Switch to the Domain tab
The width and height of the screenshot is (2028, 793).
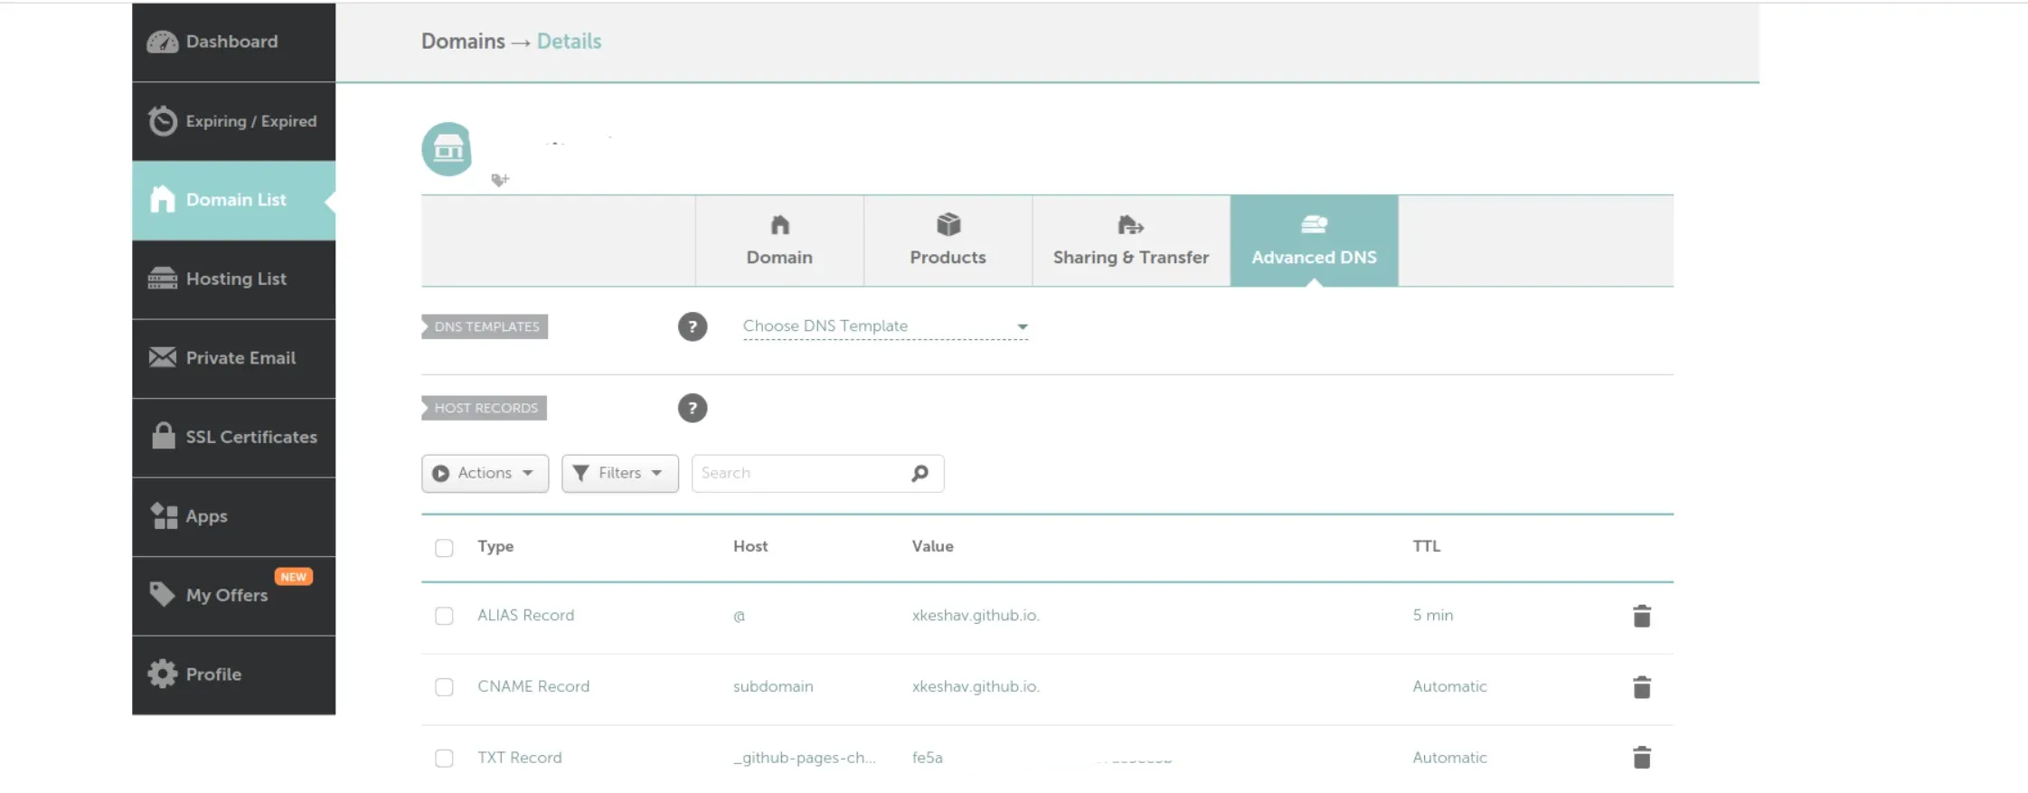pos(779,241)
